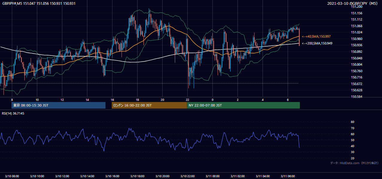Screen dimensions: 382x179
Task: Click the bottom date label 3/10 08:00
Action: tap(12, 176)
